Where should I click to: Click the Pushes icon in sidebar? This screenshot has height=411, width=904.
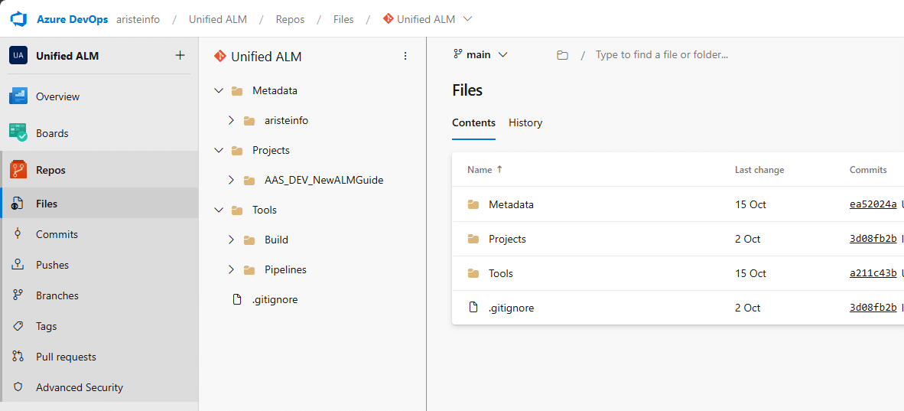18,264
